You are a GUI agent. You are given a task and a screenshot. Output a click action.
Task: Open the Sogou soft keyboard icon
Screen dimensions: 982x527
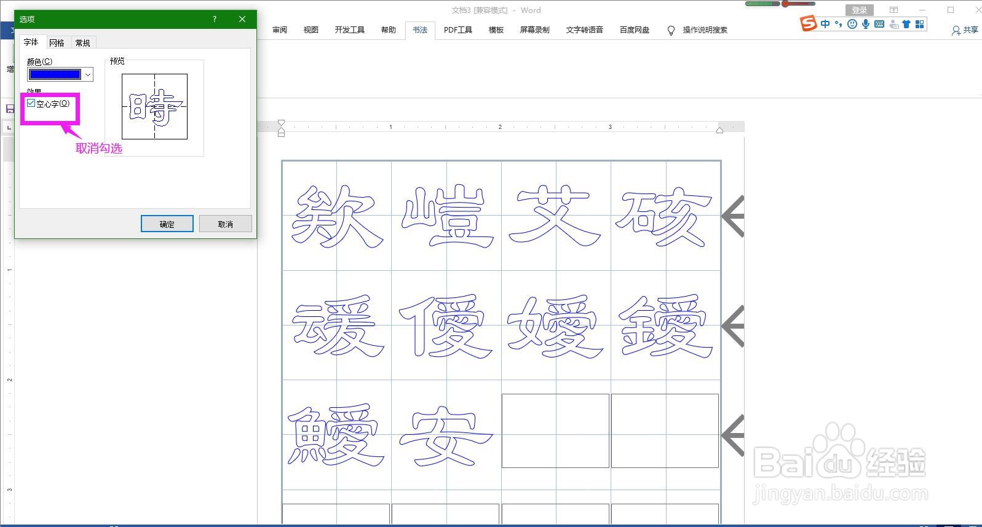pyautogui.click(x=879, y=24)
